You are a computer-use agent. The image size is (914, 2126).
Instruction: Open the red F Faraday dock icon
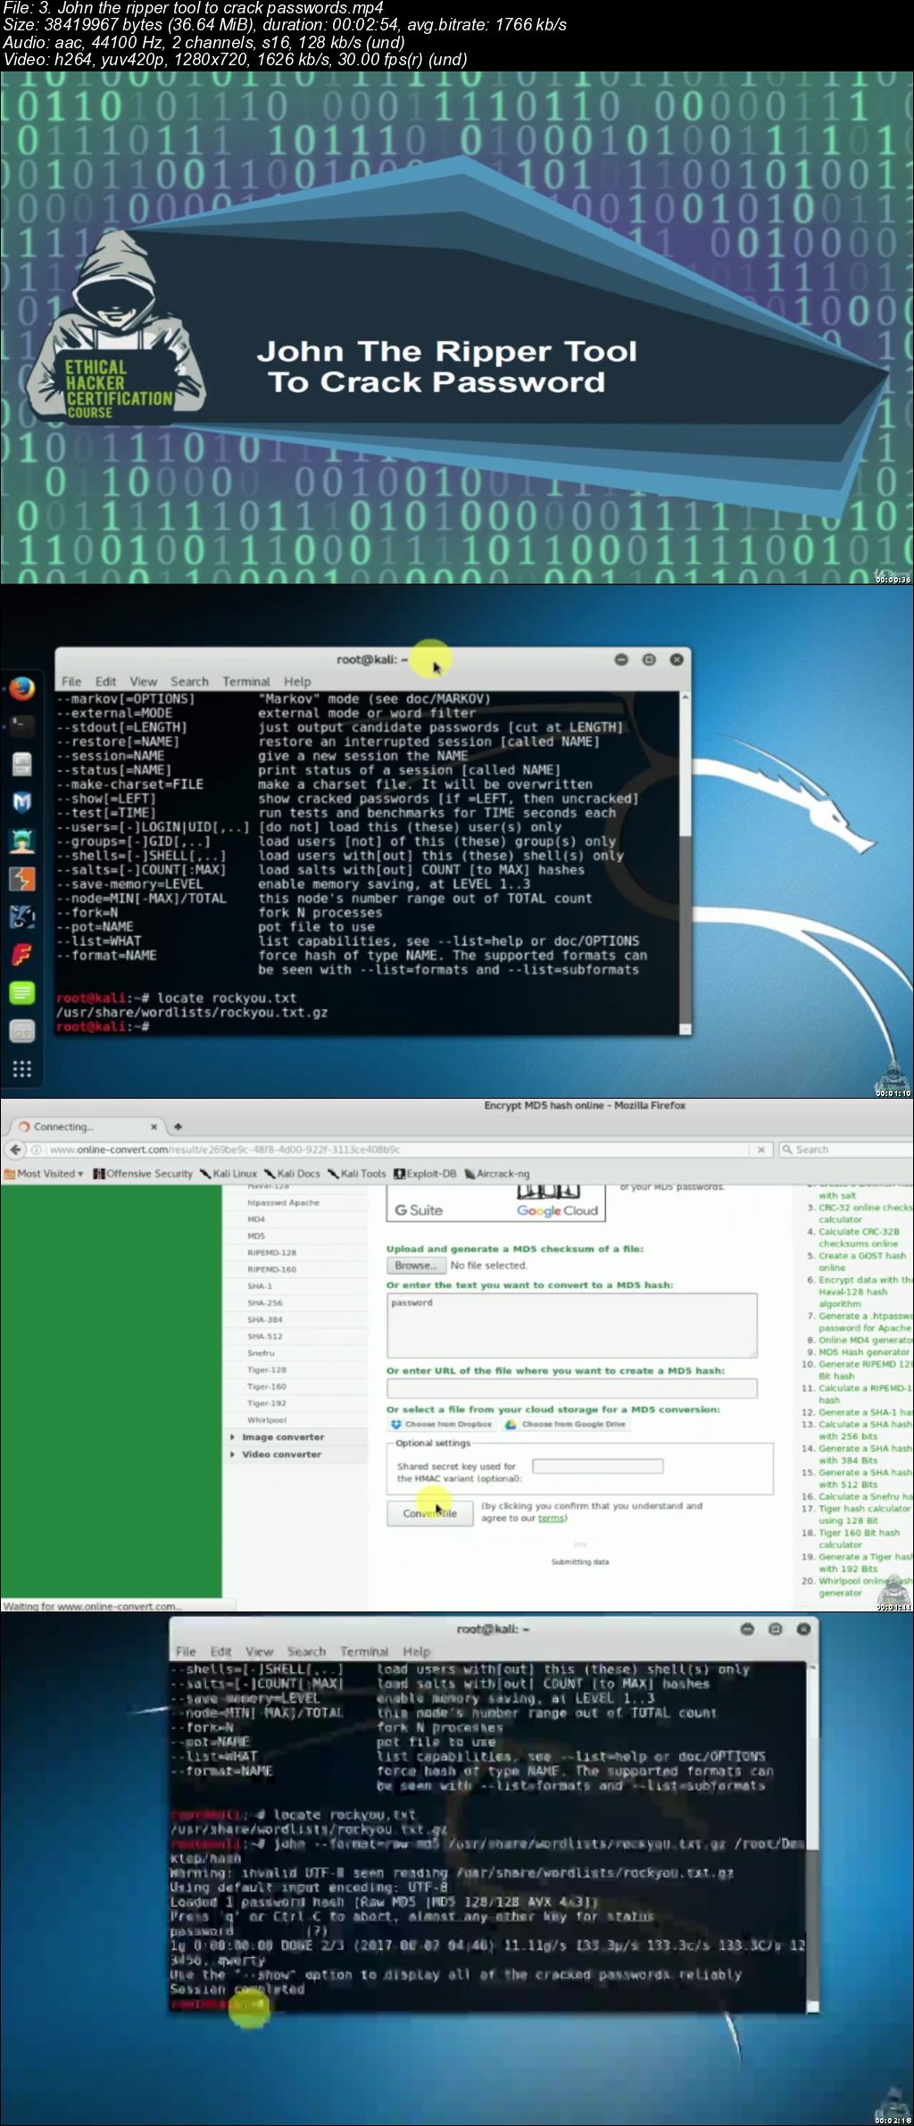21,955
